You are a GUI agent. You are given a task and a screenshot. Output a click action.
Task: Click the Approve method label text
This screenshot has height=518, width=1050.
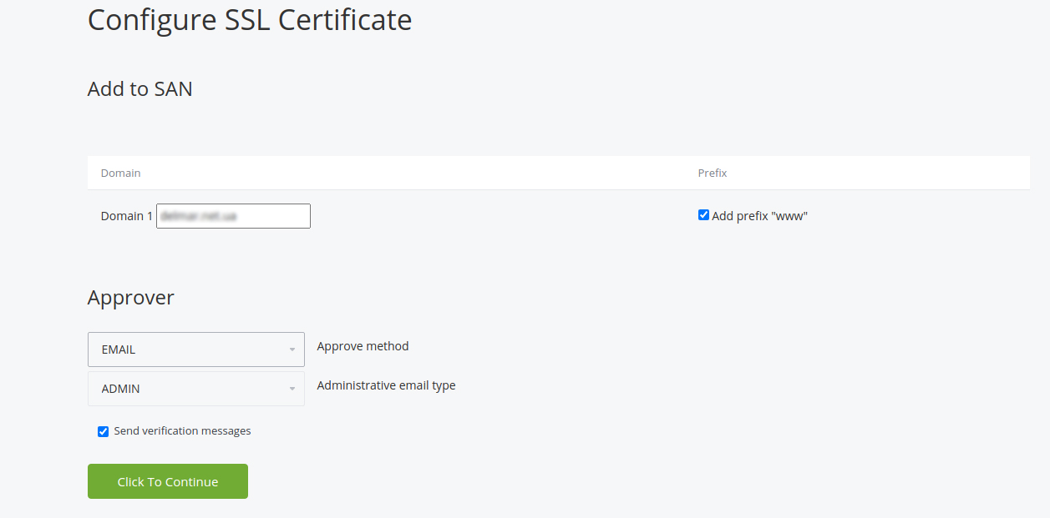coord(362,345)
